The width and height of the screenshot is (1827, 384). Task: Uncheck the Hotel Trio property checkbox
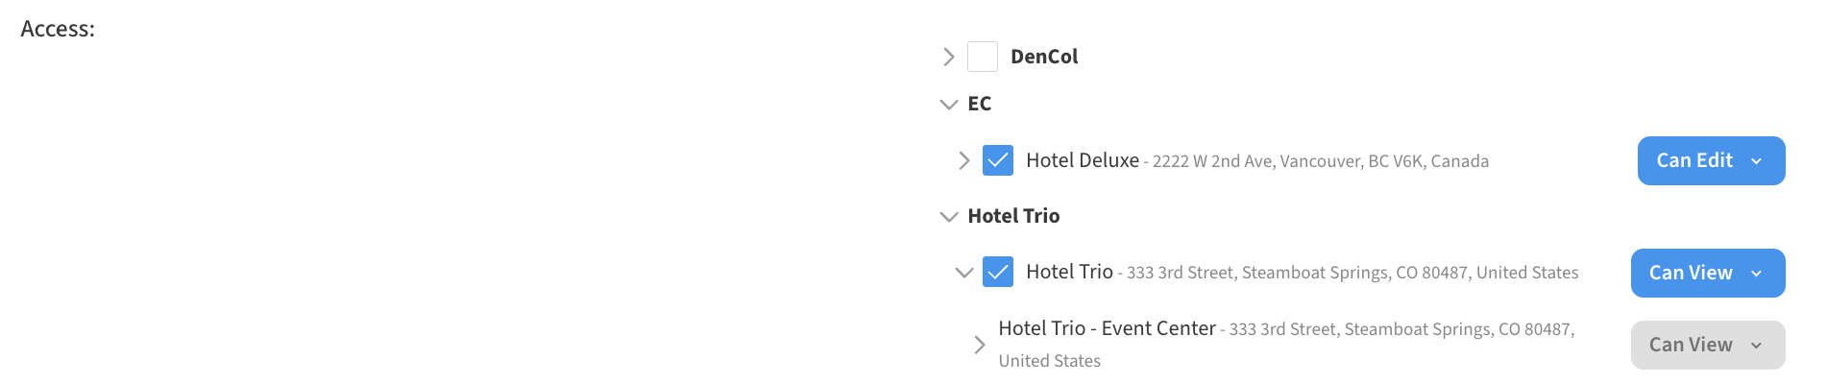(998, 273)
